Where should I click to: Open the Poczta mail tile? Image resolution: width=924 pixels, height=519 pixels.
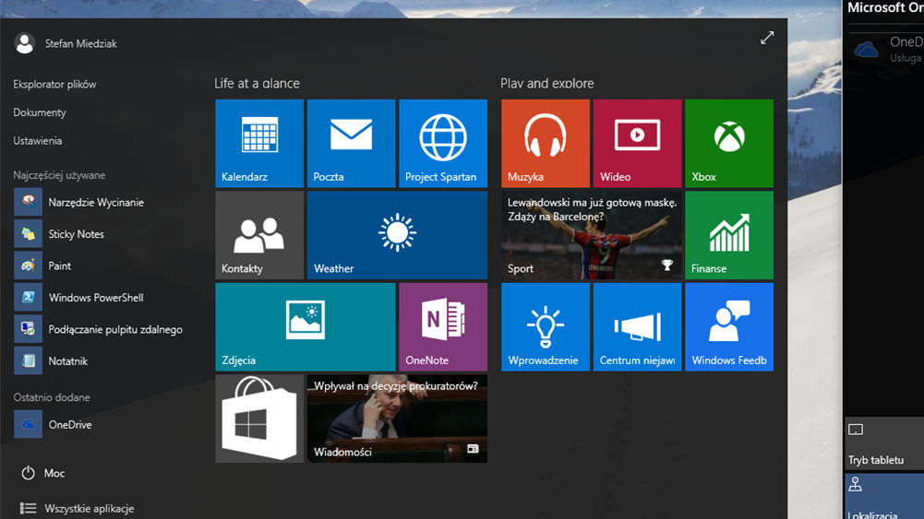(x=351, y=144)
